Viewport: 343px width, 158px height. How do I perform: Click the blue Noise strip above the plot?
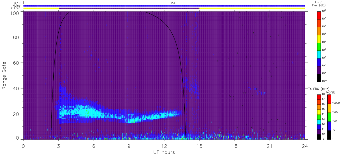[164, 6]
